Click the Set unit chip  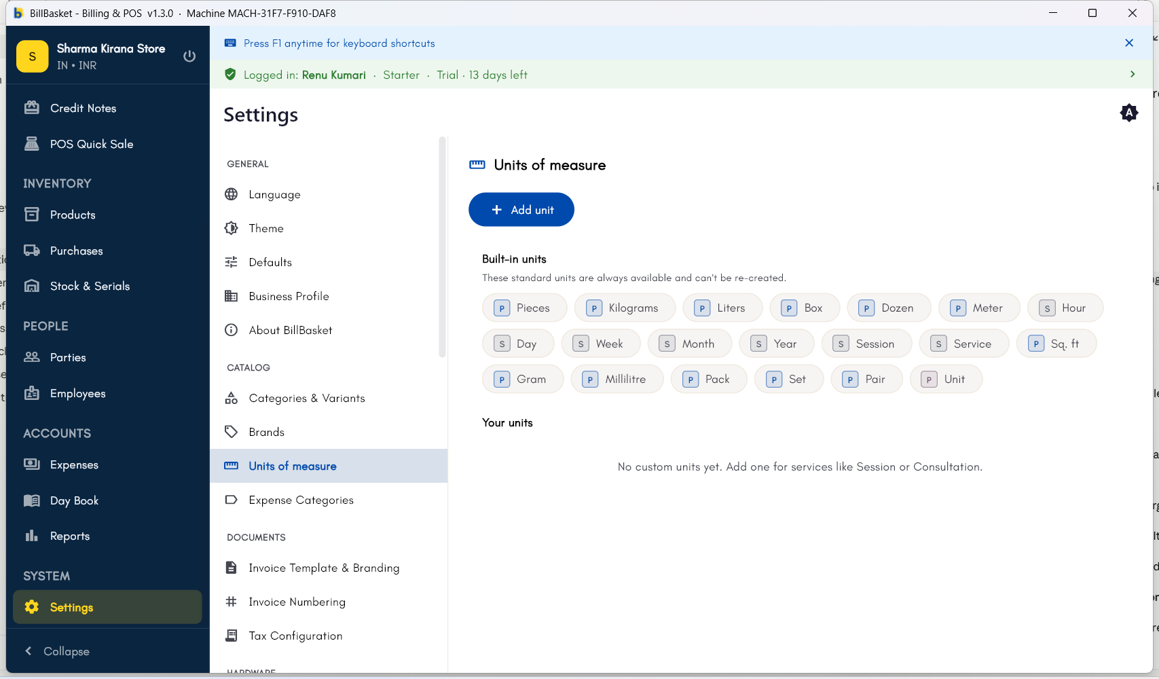click(789, 379)
